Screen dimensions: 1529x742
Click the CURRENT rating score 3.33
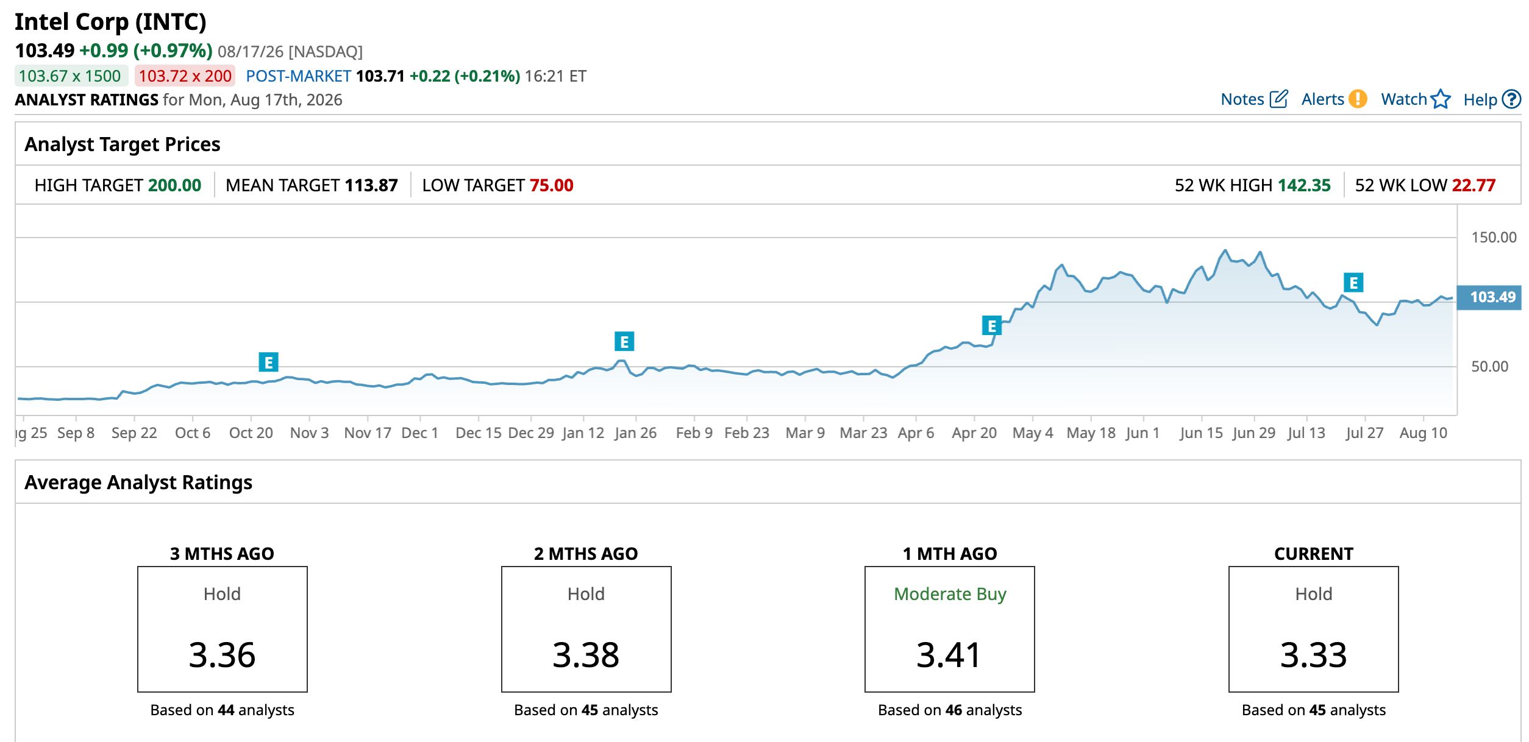point(1314,655)
